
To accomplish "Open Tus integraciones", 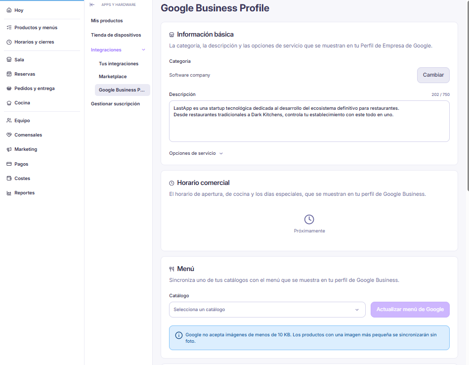I will [x=119, y=64].
